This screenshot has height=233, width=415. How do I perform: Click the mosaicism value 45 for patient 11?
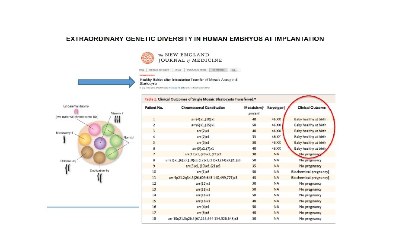point(254,177)
